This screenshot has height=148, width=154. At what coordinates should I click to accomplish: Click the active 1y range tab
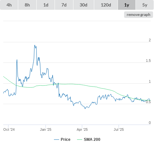point(127,5)
